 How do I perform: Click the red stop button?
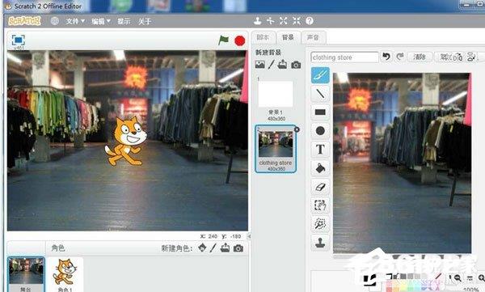click(240, 41)
